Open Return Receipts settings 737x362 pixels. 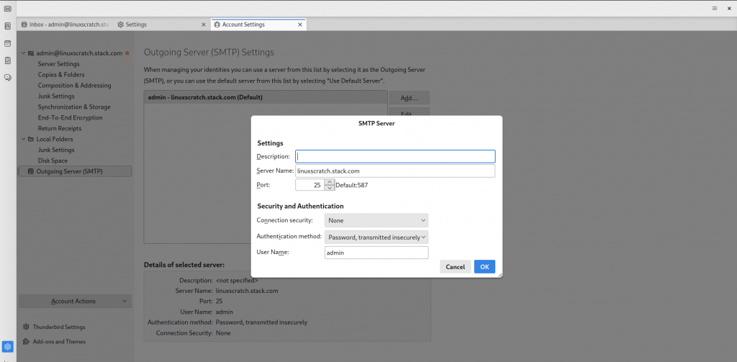(60, 128)
